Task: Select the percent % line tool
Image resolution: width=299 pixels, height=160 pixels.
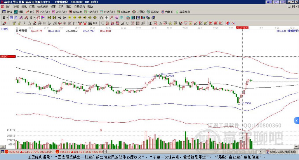Action: (x=160, y=23)
